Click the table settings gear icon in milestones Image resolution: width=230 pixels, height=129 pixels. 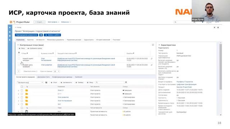19,52
